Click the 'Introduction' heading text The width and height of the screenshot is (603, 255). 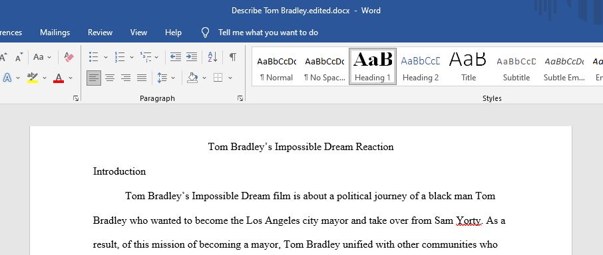pos(119,171)
